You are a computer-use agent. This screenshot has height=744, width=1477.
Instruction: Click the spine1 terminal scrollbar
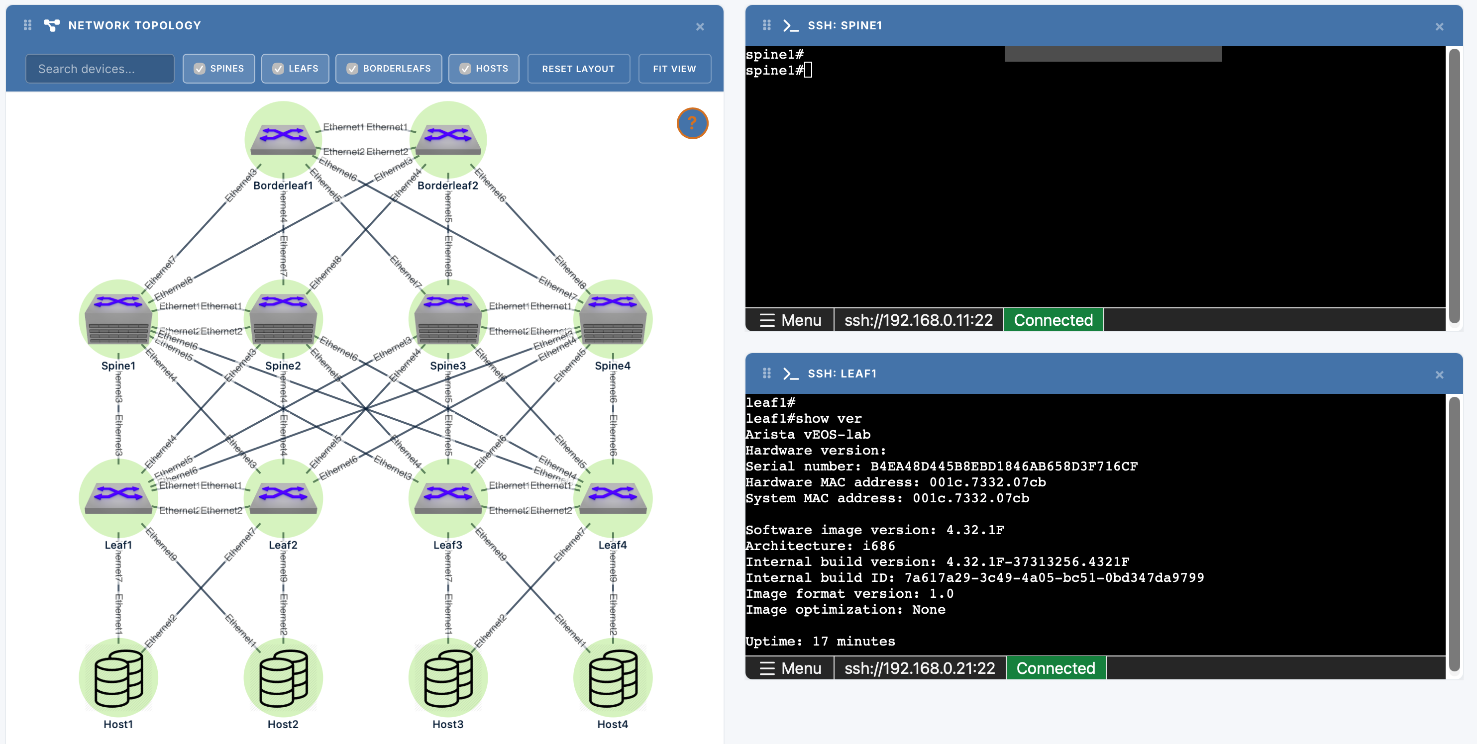(x=1454, y=186)
